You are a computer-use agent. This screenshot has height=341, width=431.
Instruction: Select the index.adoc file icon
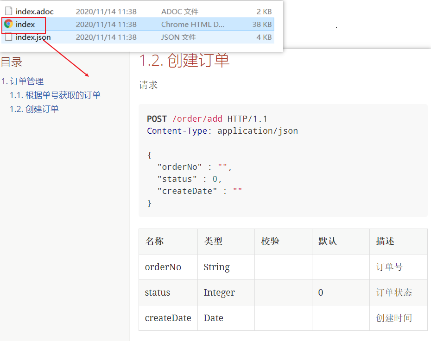(x=9, y=11)
